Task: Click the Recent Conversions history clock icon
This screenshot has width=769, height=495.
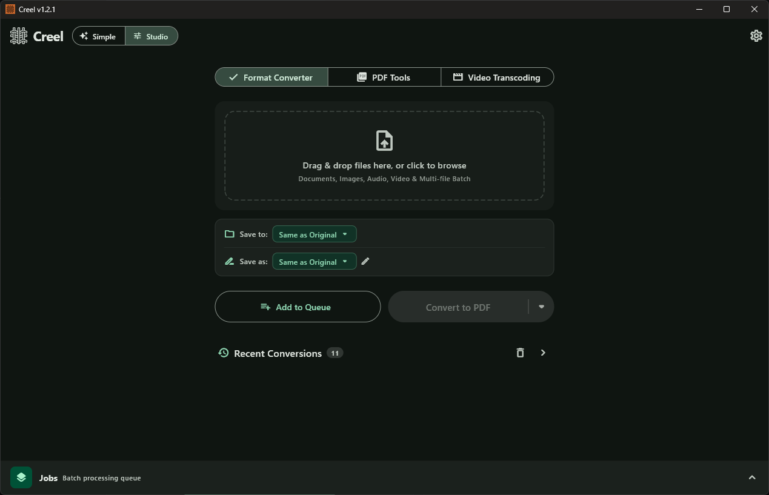Action: (x=224, y=353)
